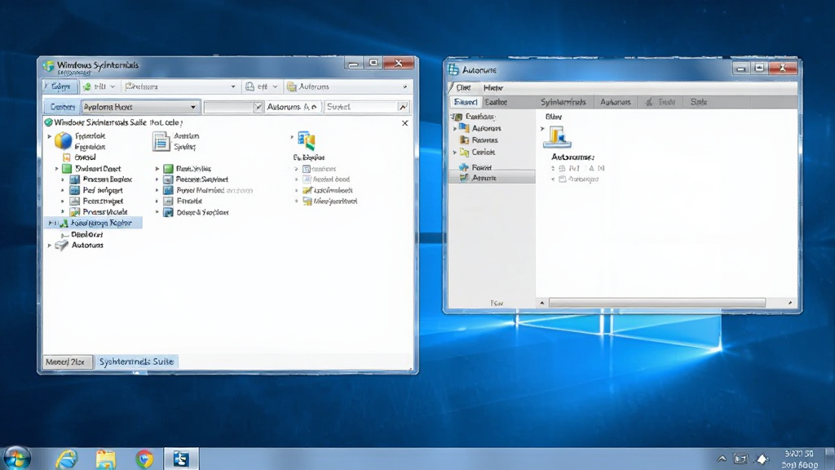The height and width of the screenshot is (470, 835).
Task: Click the search go arrow icon in the Sysinternals window
Action: (403, 107)
